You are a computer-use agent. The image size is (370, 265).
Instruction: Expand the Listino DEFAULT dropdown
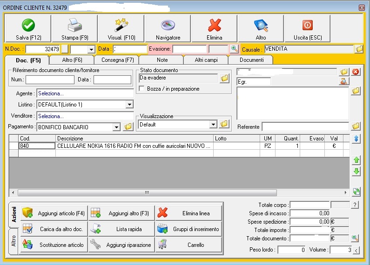(129, 105)
